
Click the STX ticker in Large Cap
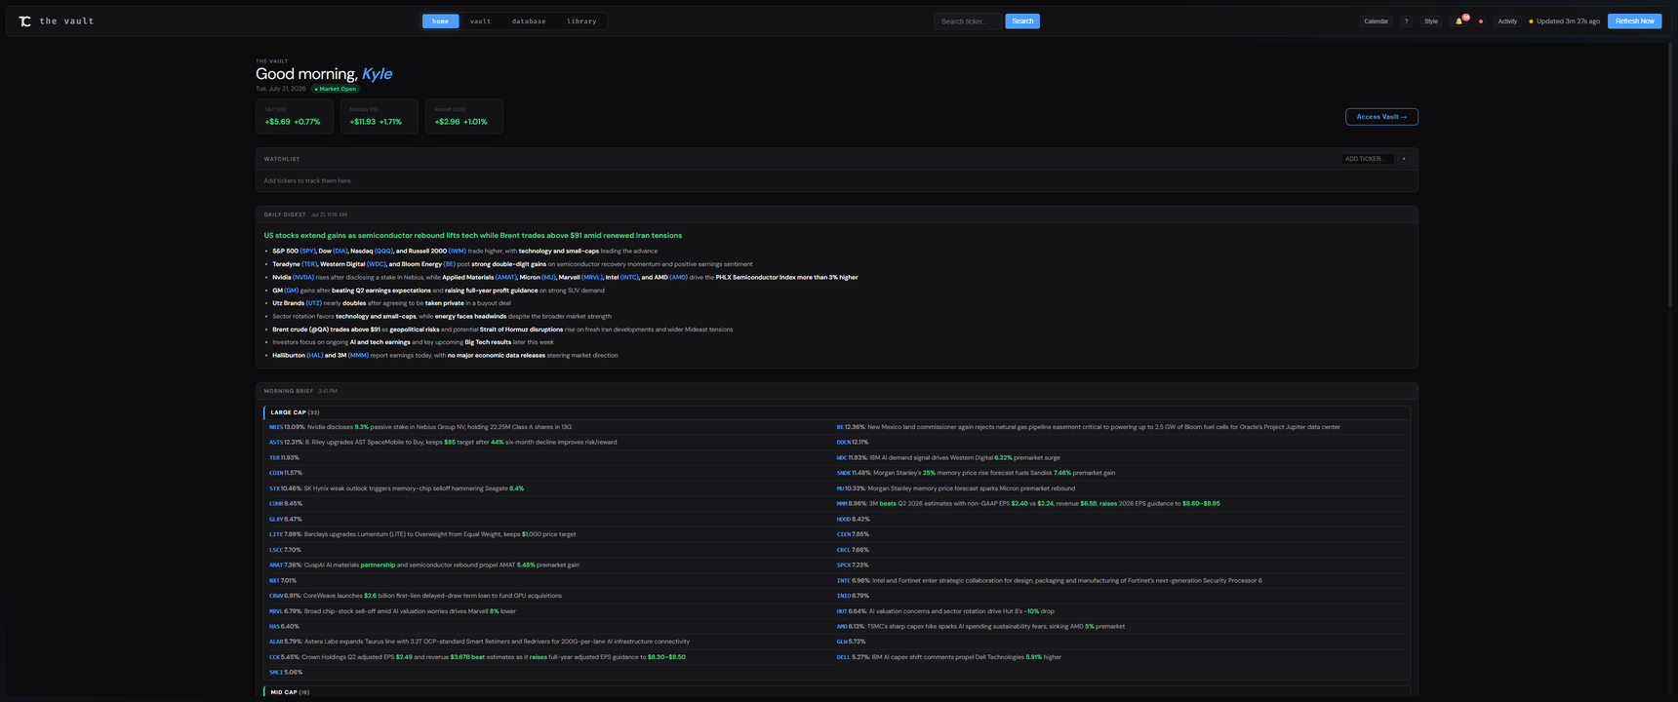click(x=274, y=488)
